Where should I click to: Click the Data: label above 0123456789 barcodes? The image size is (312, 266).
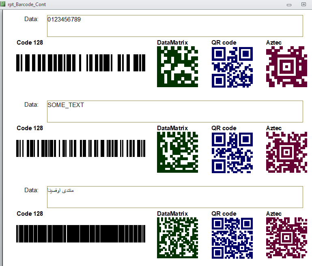click(x=31, y=19)
